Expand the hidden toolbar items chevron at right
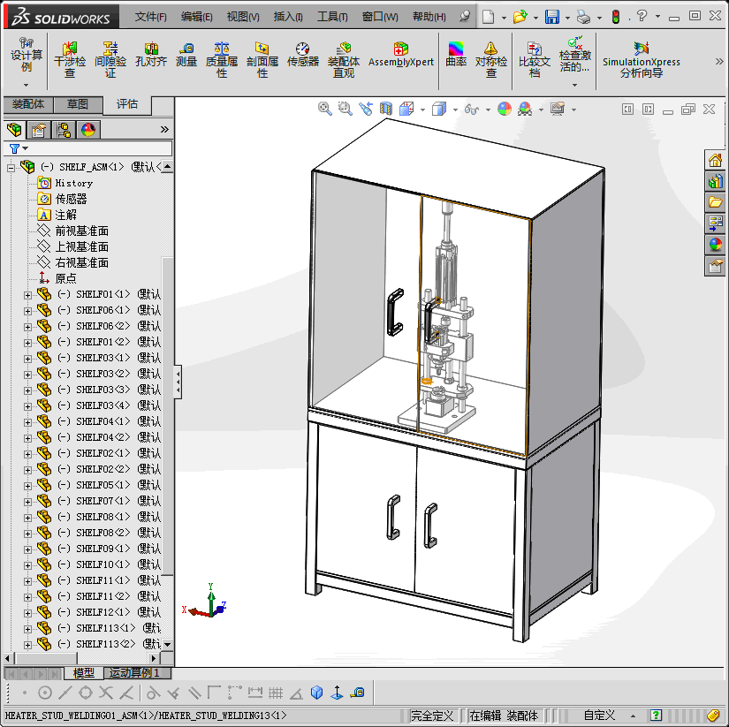The height and width of the screenshot is (727, 729). (x=719, y=61)
